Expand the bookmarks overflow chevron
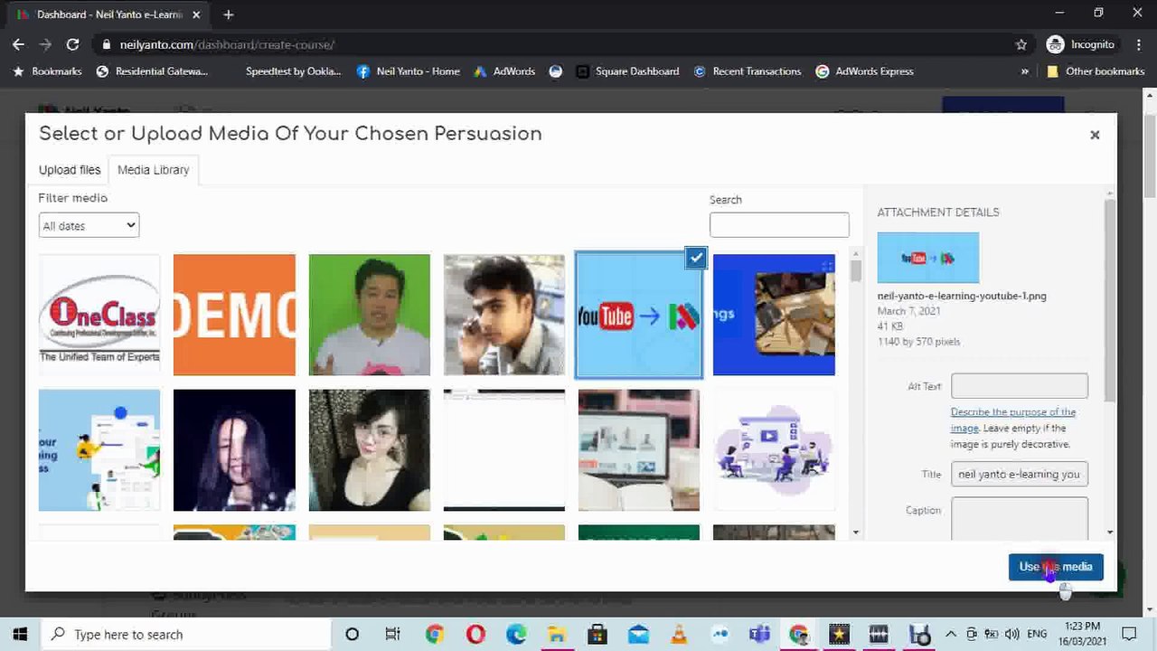 (x=1024, y=71)
